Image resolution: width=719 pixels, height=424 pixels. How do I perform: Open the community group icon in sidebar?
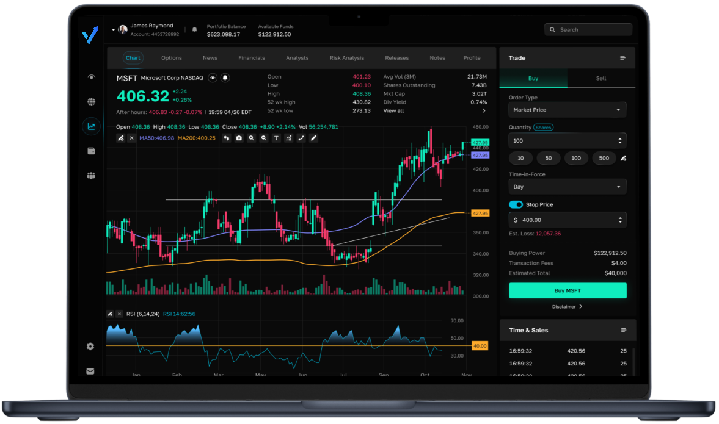[91, 176]
